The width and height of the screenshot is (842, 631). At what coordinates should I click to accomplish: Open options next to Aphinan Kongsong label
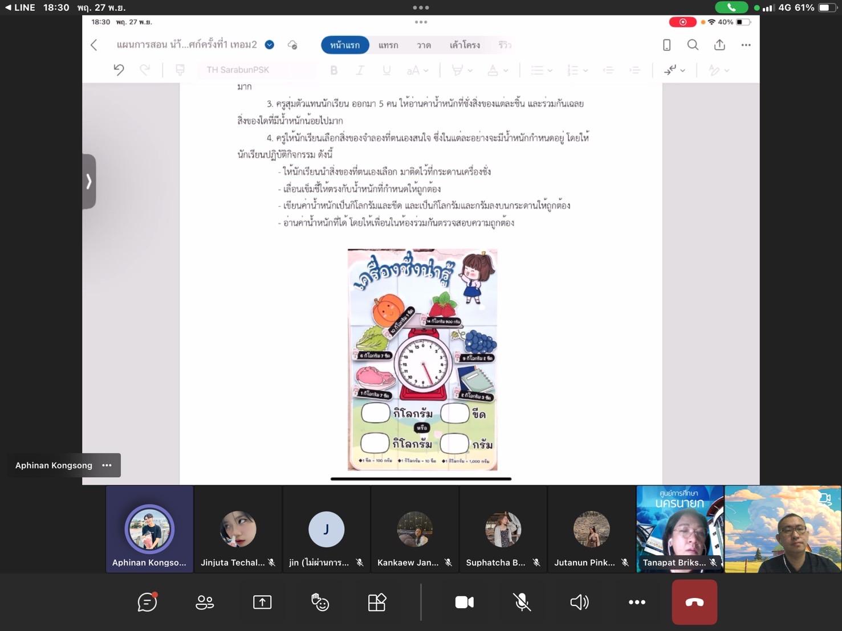pyautogui.click(x=107, y=465)
